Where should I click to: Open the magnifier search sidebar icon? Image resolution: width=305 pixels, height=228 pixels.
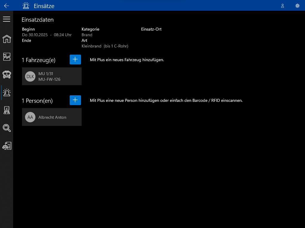click(7, 128)
